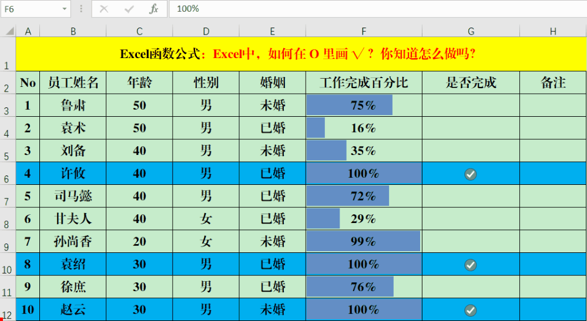Select column A header
587x321 pixels.
pos(28,31)
